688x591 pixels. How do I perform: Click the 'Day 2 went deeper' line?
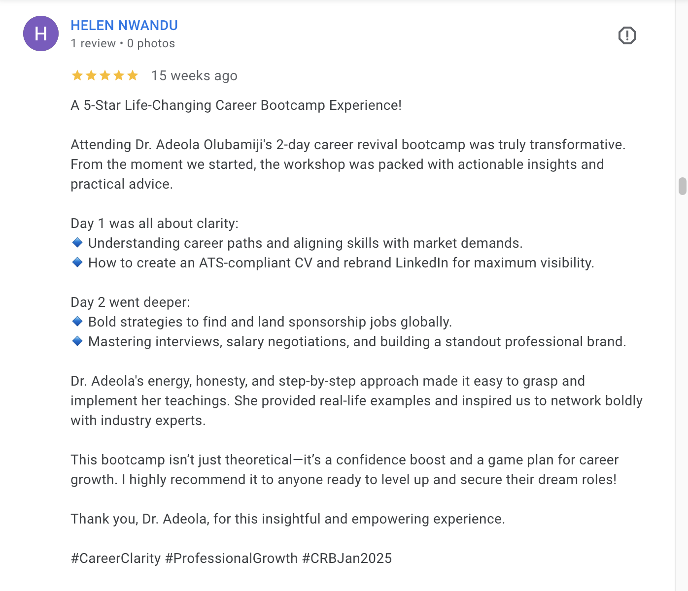click(130, 302)
